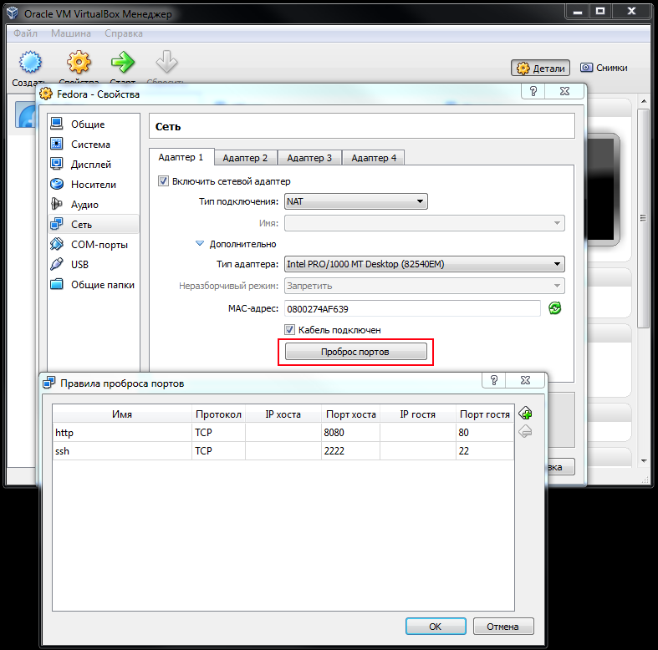Remove selected port forwarding rule icon
This screenshot has width=658, height=650.
[x=525, y=431]
